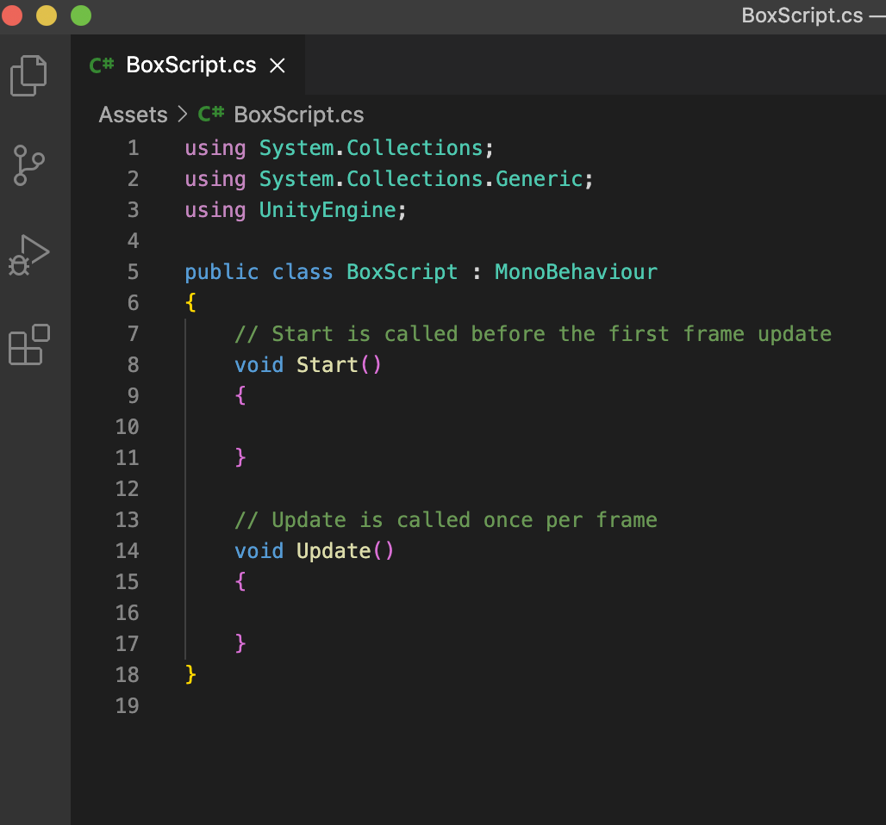Open the Extensions view
Image resolution: width=886 pixels, height=825 pixels.
pos(29,344)
